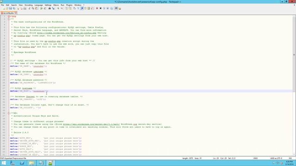The width and height of the screenshot is (296, 166).
Task: Click the 'Ln : 28' status bar entry
Action: (x=216, y=158)
